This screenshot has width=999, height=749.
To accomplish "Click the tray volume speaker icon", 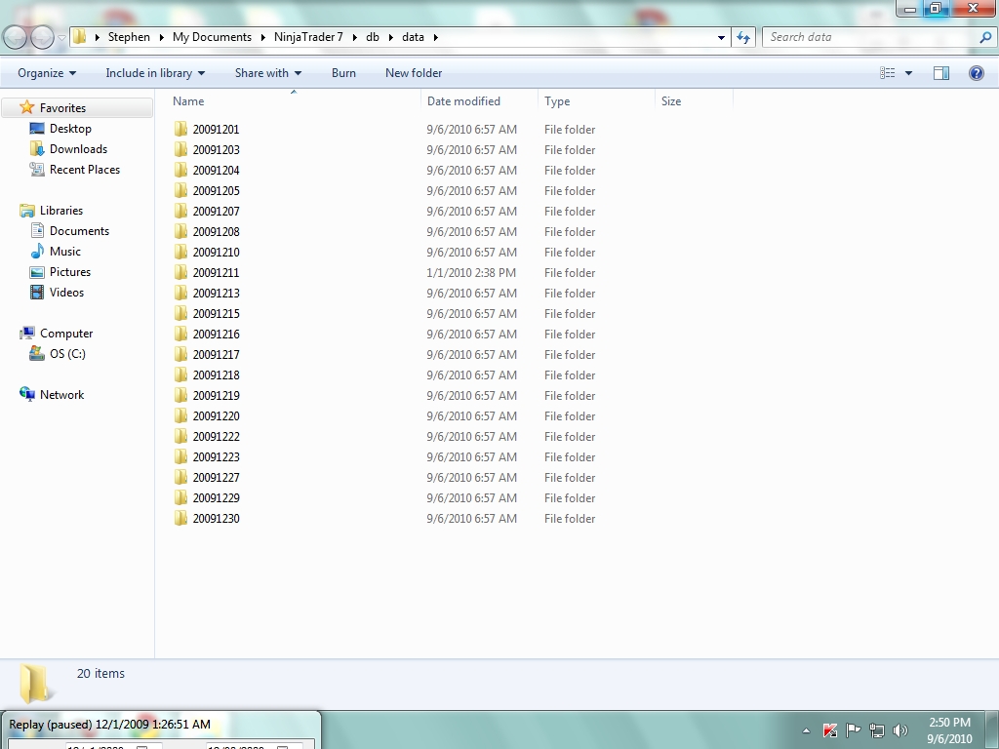I will 900,730.
